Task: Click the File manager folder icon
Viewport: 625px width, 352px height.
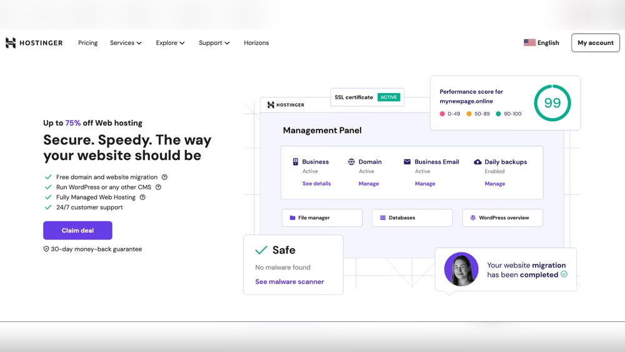Action: [x=292, y=218]
